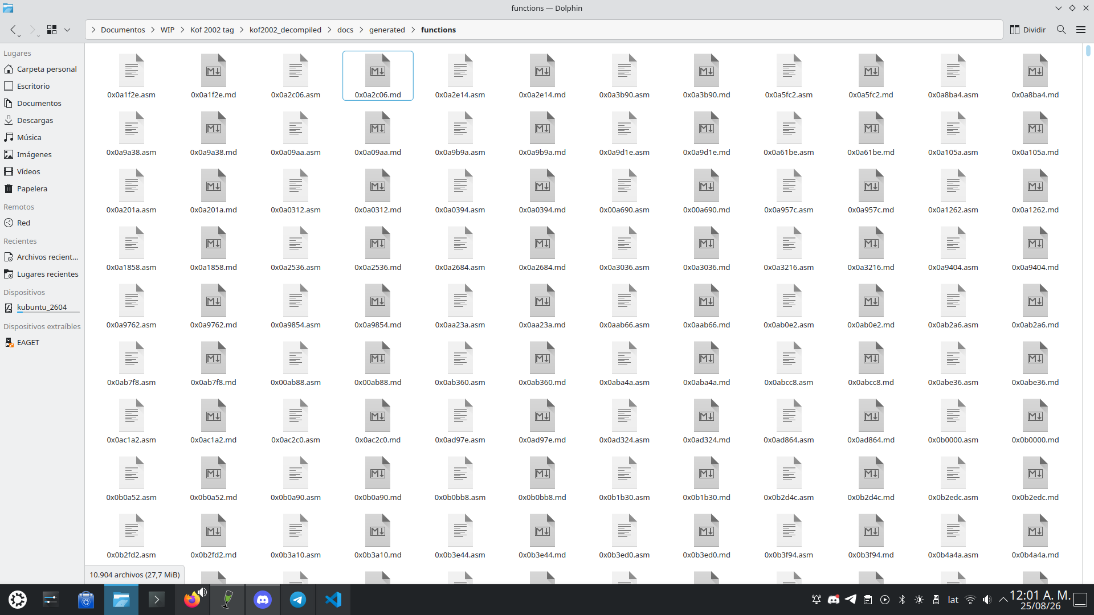Expand subfolder arrow after WIP breadcrumb
Screen dimensions: 1094x615
click(183, 30)
